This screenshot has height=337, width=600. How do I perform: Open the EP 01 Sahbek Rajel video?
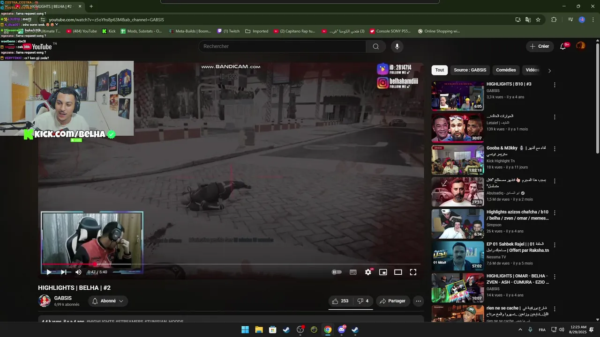[517, 247]
